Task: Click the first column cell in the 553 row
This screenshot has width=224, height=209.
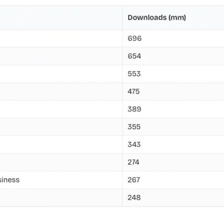Action: pyautogui.click(x=61, y=74)
